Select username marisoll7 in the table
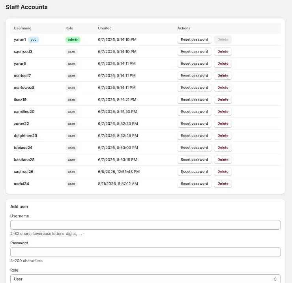Viewport: 292px width, 283px height. point(22,76)
